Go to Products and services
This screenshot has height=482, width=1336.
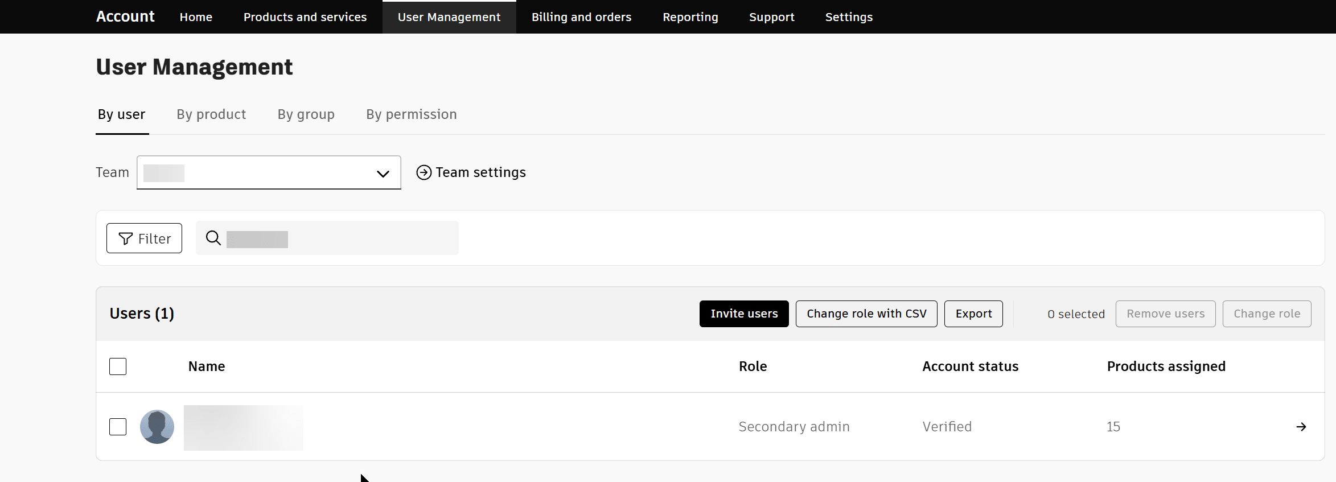[x=305, y=17]
